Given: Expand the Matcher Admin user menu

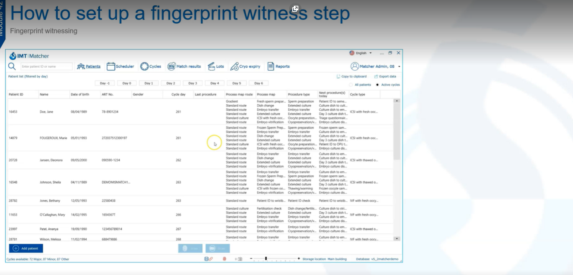Looking at the screenshot, I should click(376, 66).
